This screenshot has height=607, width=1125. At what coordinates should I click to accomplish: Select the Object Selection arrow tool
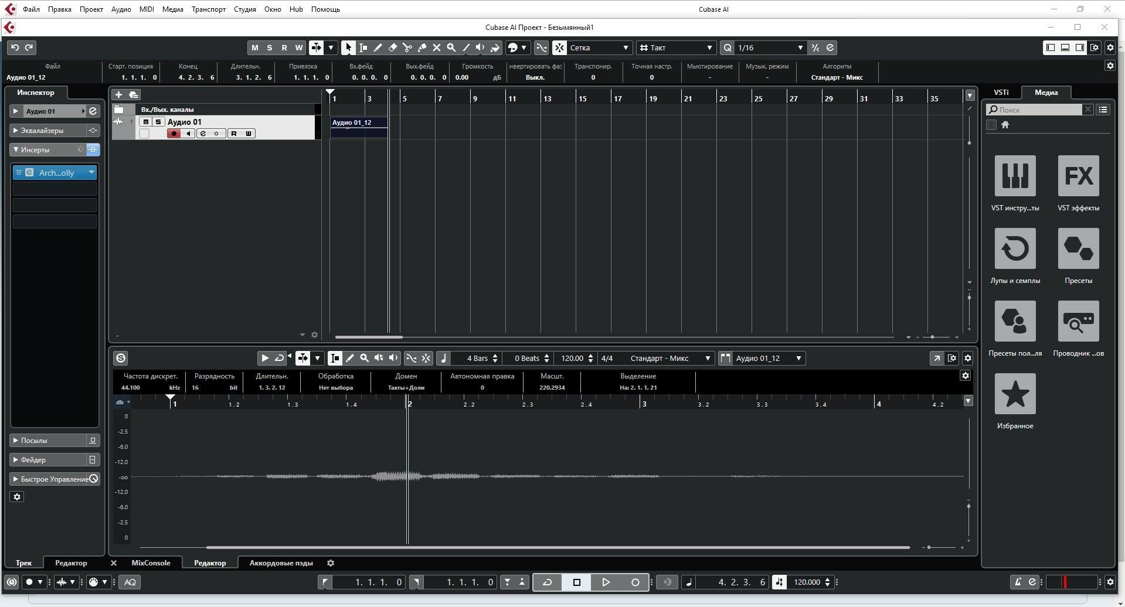[x=348, y=47]
